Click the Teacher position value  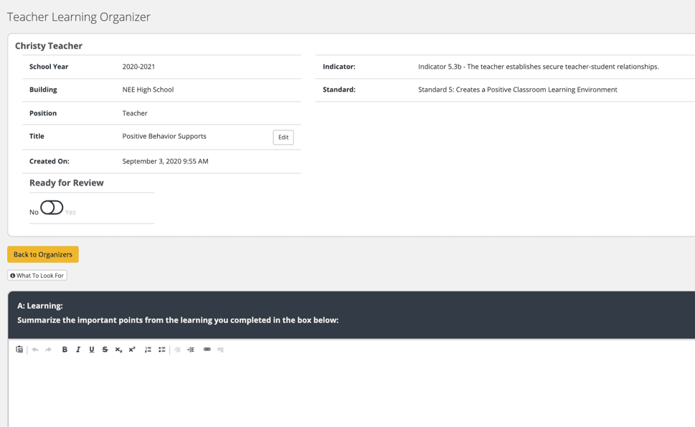click(135, 113)
